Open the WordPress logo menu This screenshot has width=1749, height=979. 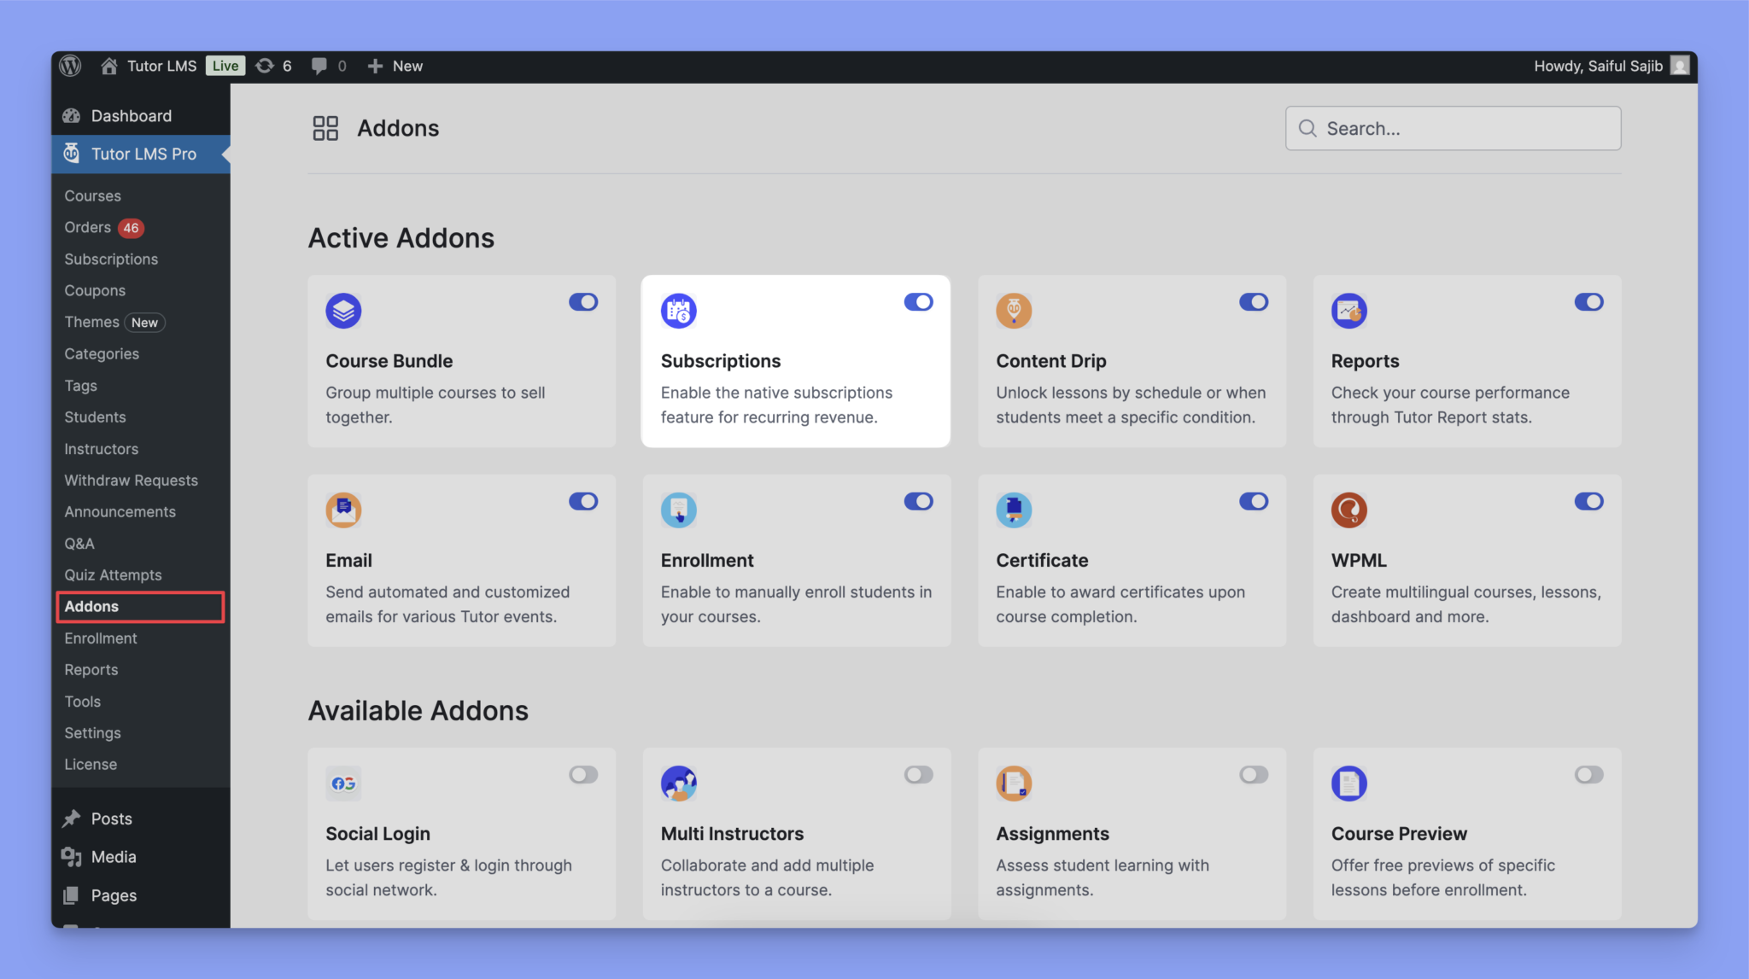[x=68, y=66]
